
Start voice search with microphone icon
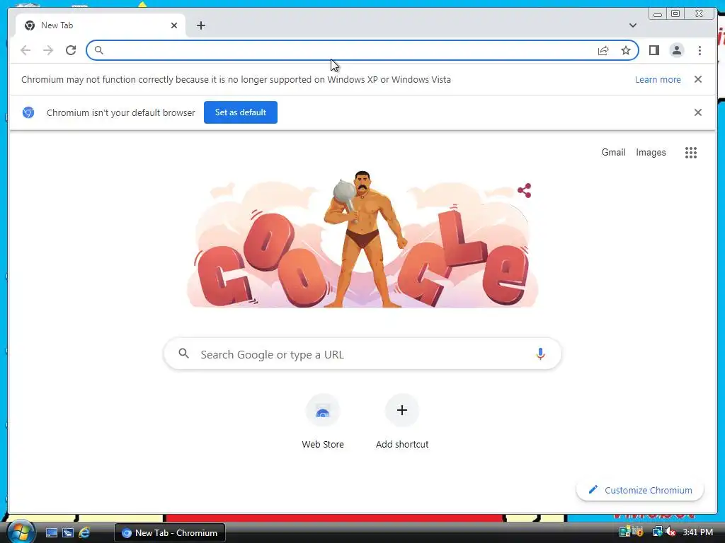coord(540,354)
